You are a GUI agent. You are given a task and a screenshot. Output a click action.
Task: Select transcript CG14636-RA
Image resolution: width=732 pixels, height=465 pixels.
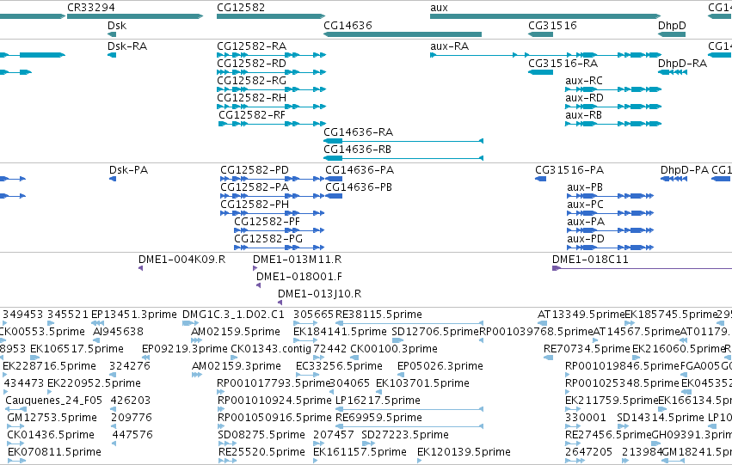(x=359, y=132)
